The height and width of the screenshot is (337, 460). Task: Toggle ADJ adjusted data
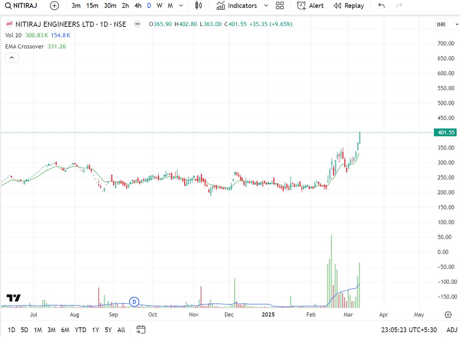(452, 329)
